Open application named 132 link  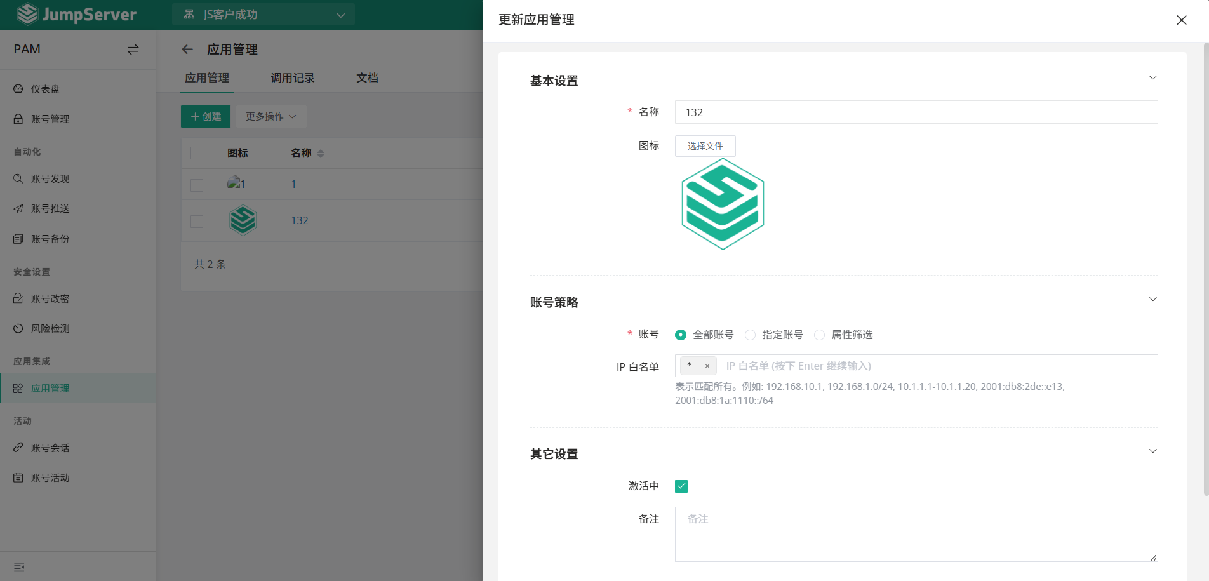[x=300, y=220]
